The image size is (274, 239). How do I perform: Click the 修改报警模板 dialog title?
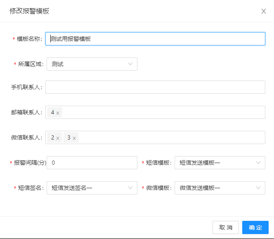[29, 11]
